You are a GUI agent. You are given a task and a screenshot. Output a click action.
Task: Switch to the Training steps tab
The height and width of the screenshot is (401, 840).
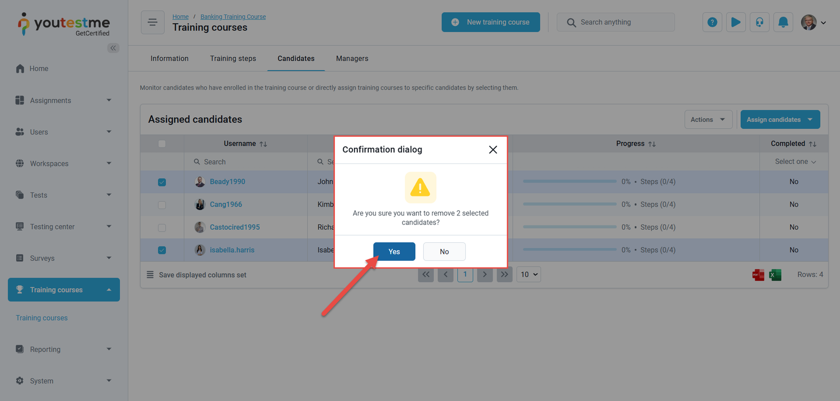[x=233, y=58]
